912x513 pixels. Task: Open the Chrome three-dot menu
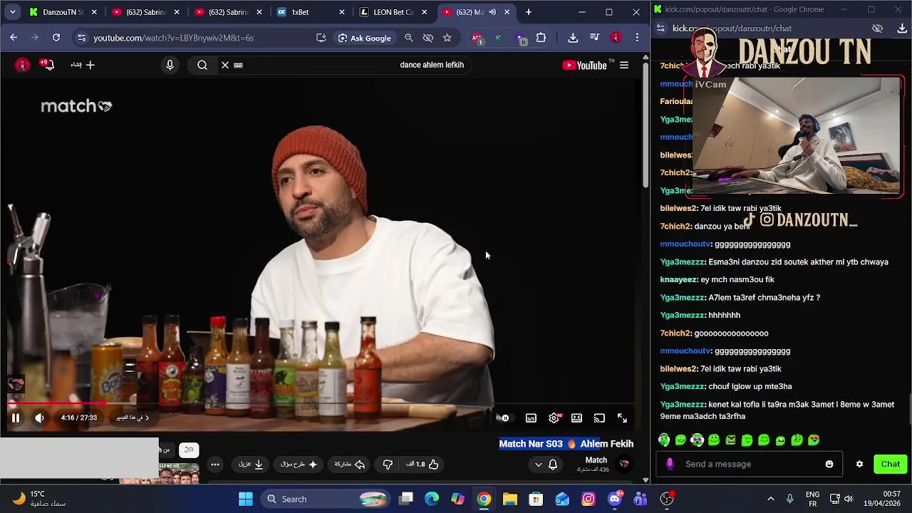(x=637, y=38)
